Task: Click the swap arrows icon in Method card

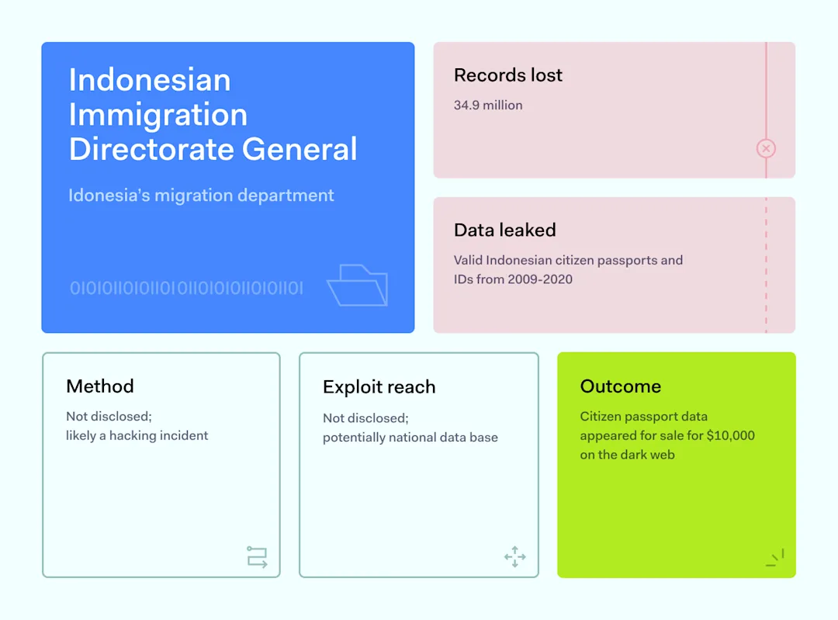Action: pos(257,556)
